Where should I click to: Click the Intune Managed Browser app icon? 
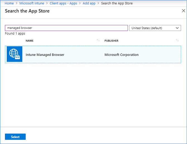pyautogui.click(x=15, y=54)
